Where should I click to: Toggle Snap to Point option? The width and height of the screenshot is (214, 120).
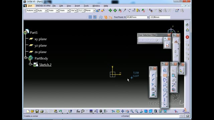pos(95,17)
